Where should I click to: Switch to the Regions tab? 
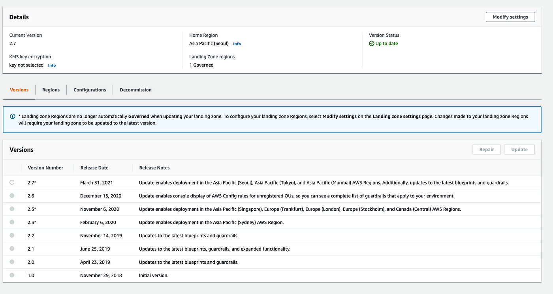[51, 90]
